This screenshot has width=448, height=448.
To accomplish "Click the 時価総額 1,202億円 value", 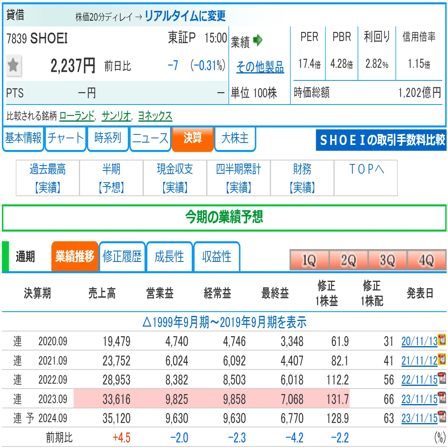I will click(x=420, y=92).
